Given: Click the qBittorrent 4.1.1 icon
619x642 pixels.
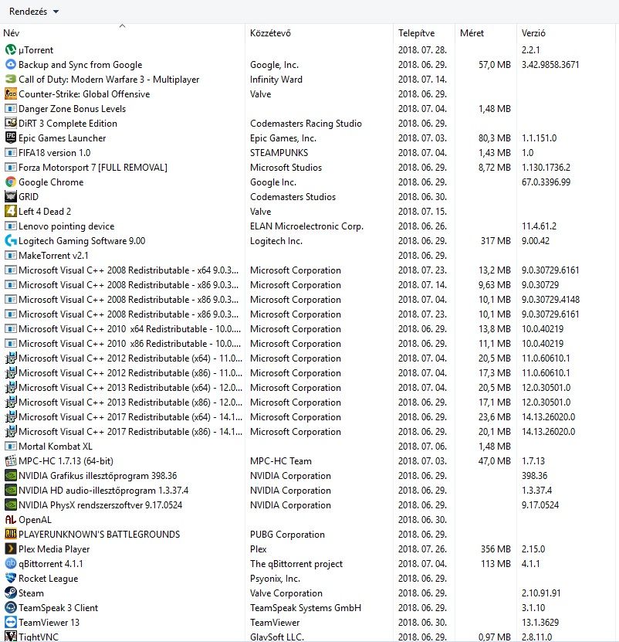Looking at the screenshot, I should point(11,564).
